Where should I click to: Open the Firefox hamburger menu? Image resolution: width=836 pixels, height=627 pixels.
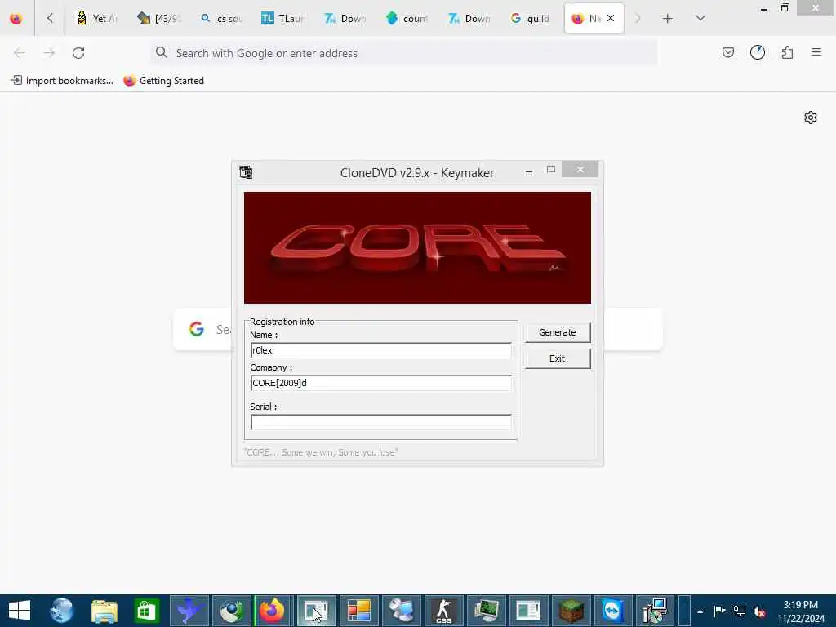click(816, 52)
